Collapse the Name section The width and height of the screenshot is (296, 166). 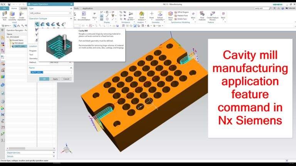71,68
